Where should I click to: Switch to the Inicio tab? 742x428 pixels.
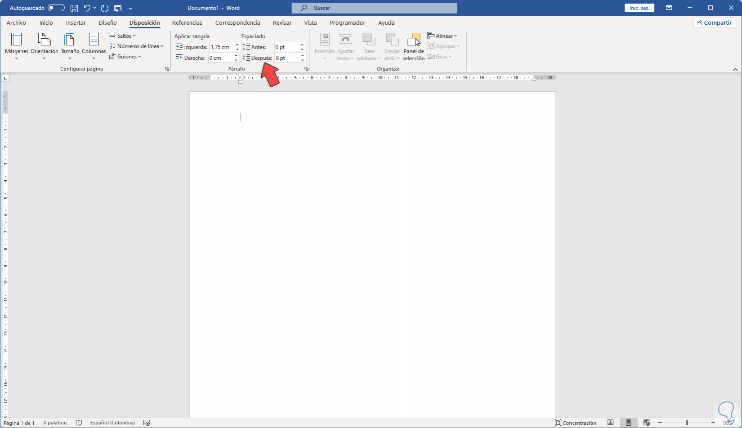(46, 22)
